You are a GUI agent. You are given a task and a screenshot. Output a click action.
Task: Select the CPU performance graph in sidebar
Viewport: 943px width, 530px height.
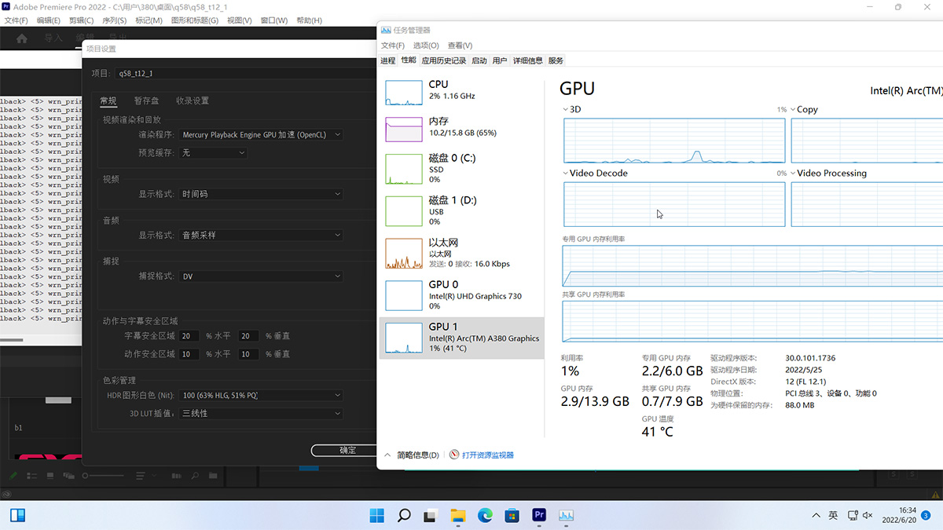(x=404, y=91)
